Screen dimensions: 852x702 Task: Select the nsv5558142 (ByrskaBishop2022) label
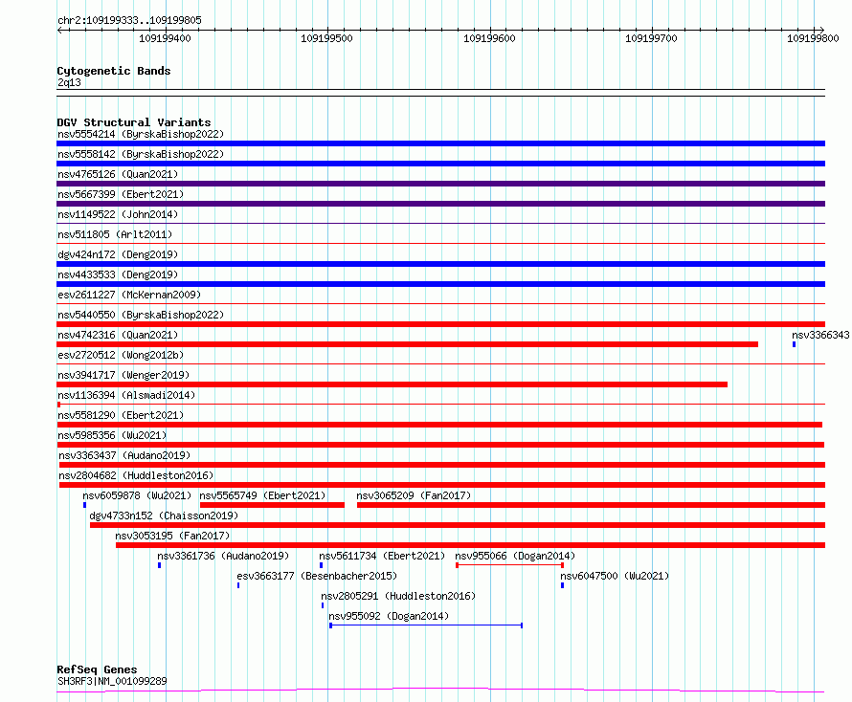141,154
